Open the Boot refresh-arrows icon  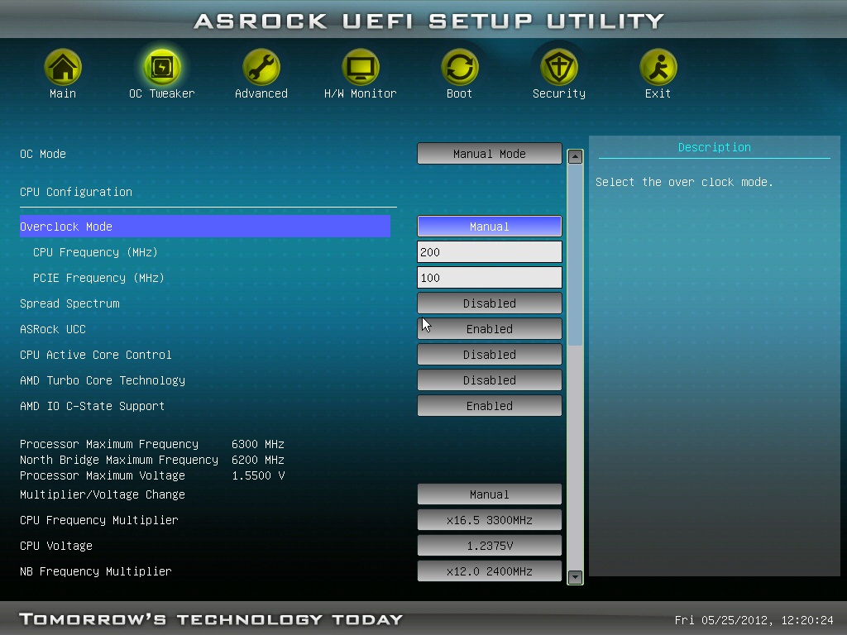[x=460, y=67]
